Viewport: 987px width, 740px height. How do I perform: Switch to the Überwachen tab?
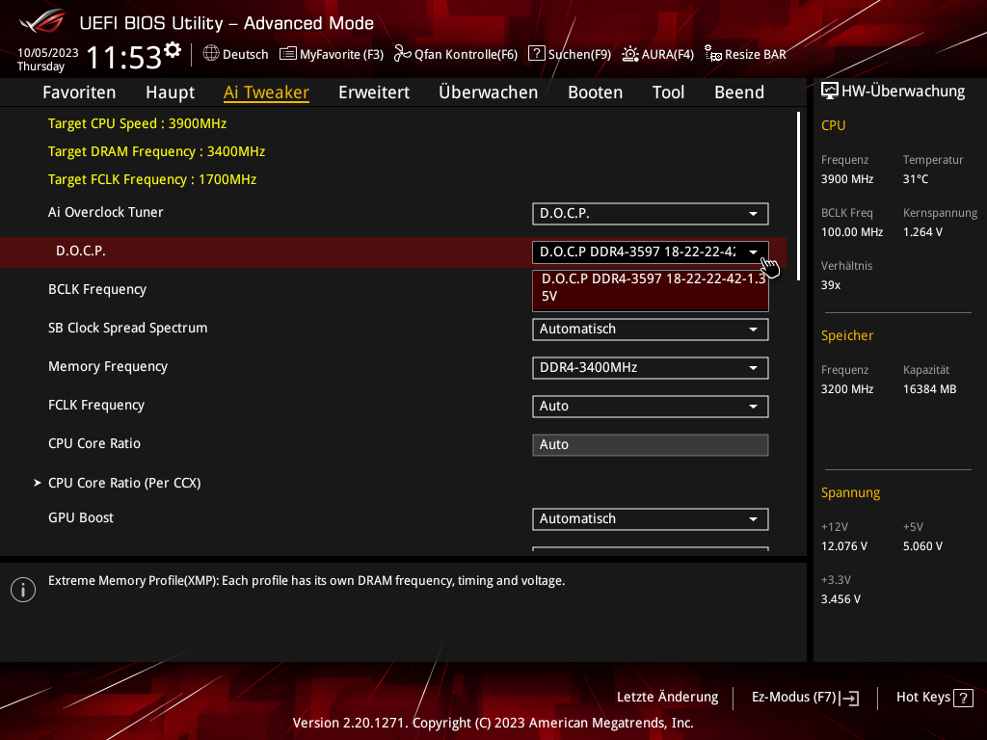(489, 92)
